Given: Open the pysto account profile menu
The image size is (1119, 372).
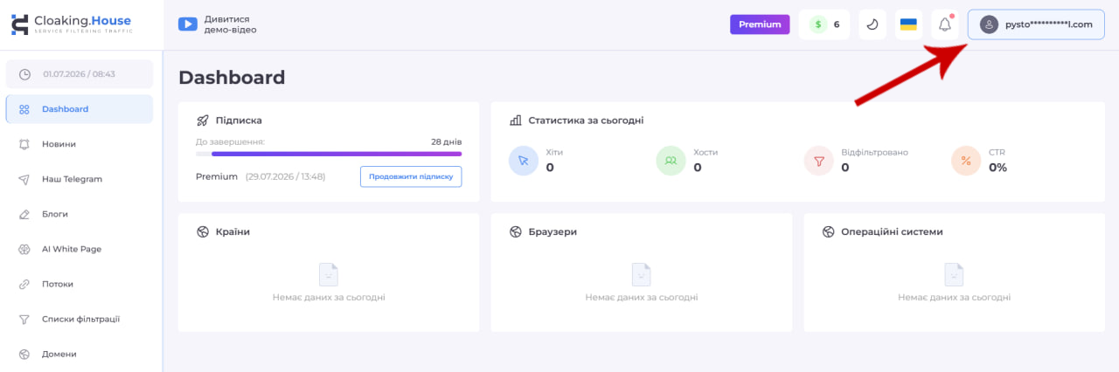Looking at the screenshot, I should (1036, 24).
